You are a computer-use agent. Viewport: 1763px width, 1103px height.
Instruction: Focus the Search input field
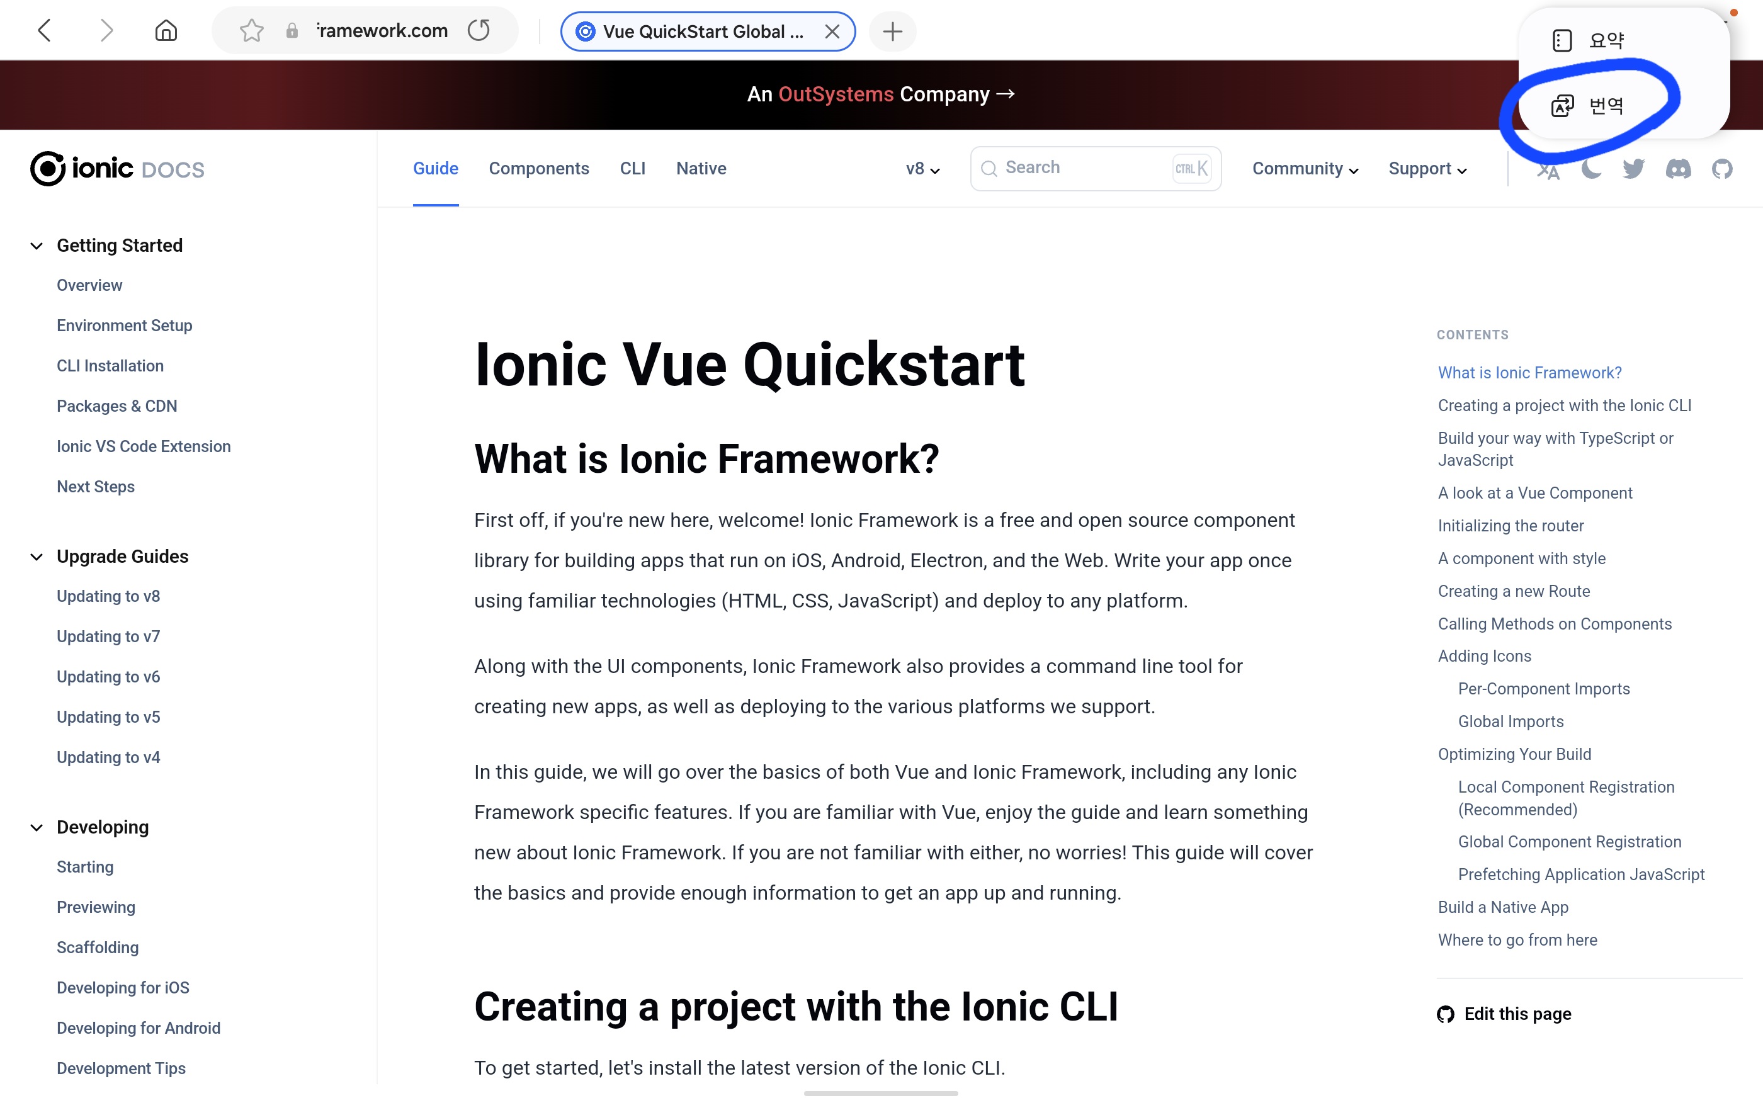[x=1096, y=169]
